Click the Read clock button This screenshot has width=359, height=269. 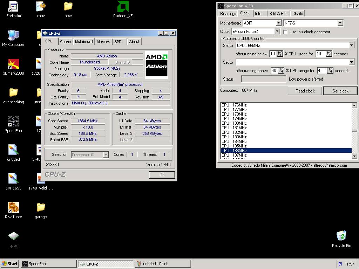pyautogui.click(x=305, y=91)
